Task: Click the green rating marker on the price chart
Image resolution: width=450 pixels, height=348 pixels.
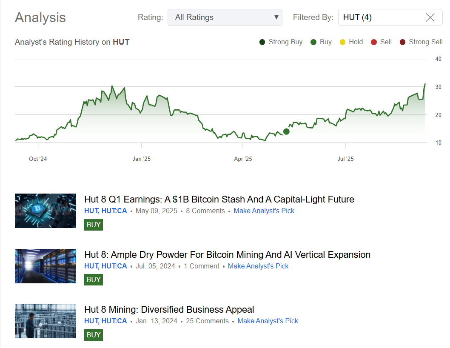Action: click(x=286, y=132)
